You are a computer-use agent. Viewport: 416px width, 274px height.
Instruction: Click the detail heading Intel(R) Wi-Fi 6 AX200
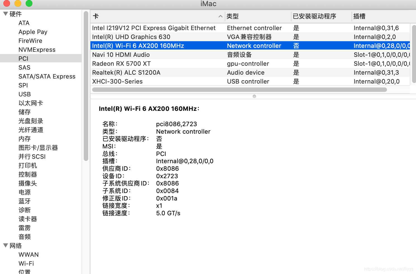[x=149, y=109]
